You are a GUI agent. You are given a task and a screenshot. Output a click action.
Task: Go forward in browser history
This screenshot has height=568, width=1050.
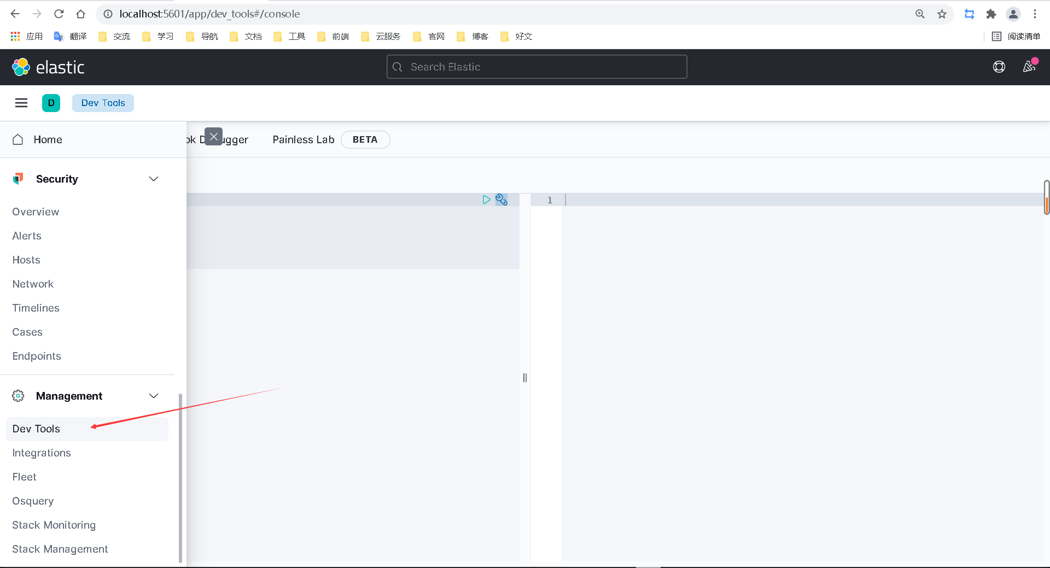click(x=37, y=14)
